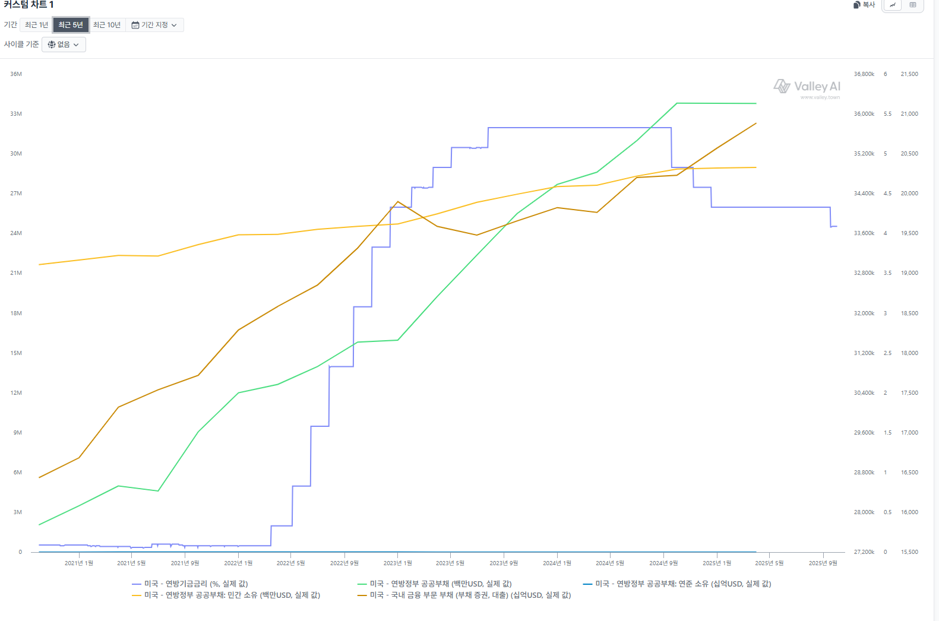This screenshot has height=621, width=939.
Task: Open the 기간 지정 date range dropdown
Action: [154, 25]
